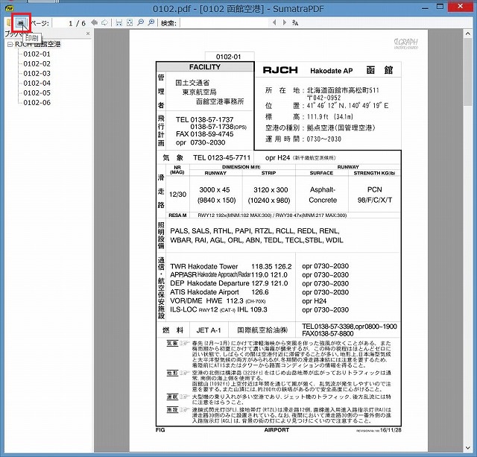This screenshot has height=457, width=477.
Task: Click the TWR Hakodate Tower frequency line
Action: pyautogui.click(x=230, y=267)
